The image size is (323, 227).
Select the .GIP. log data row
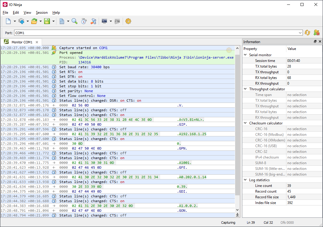click(118, 124)
